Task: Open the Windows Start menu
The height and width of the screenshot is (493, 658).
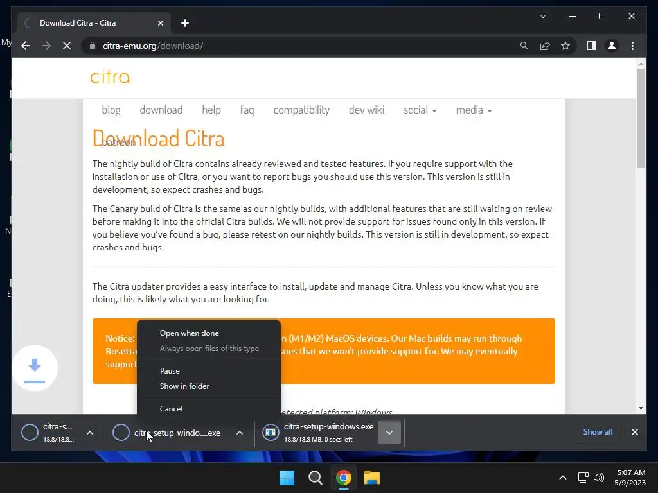Action: pyautogui.click(x=287, y=478)
